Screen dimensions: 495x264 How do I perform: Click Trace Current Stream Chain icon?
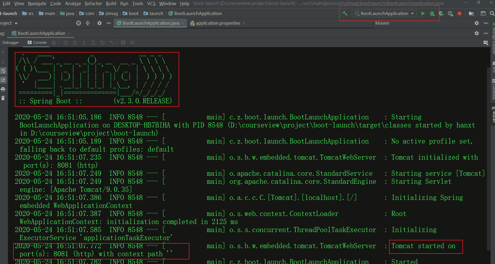[132, 42]
